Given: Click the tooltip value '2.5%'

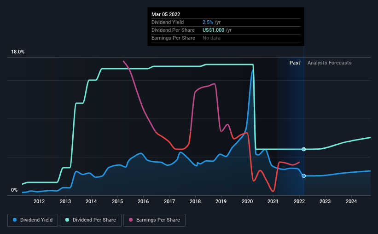Looking at the screenshot, I should coord(208,22).
